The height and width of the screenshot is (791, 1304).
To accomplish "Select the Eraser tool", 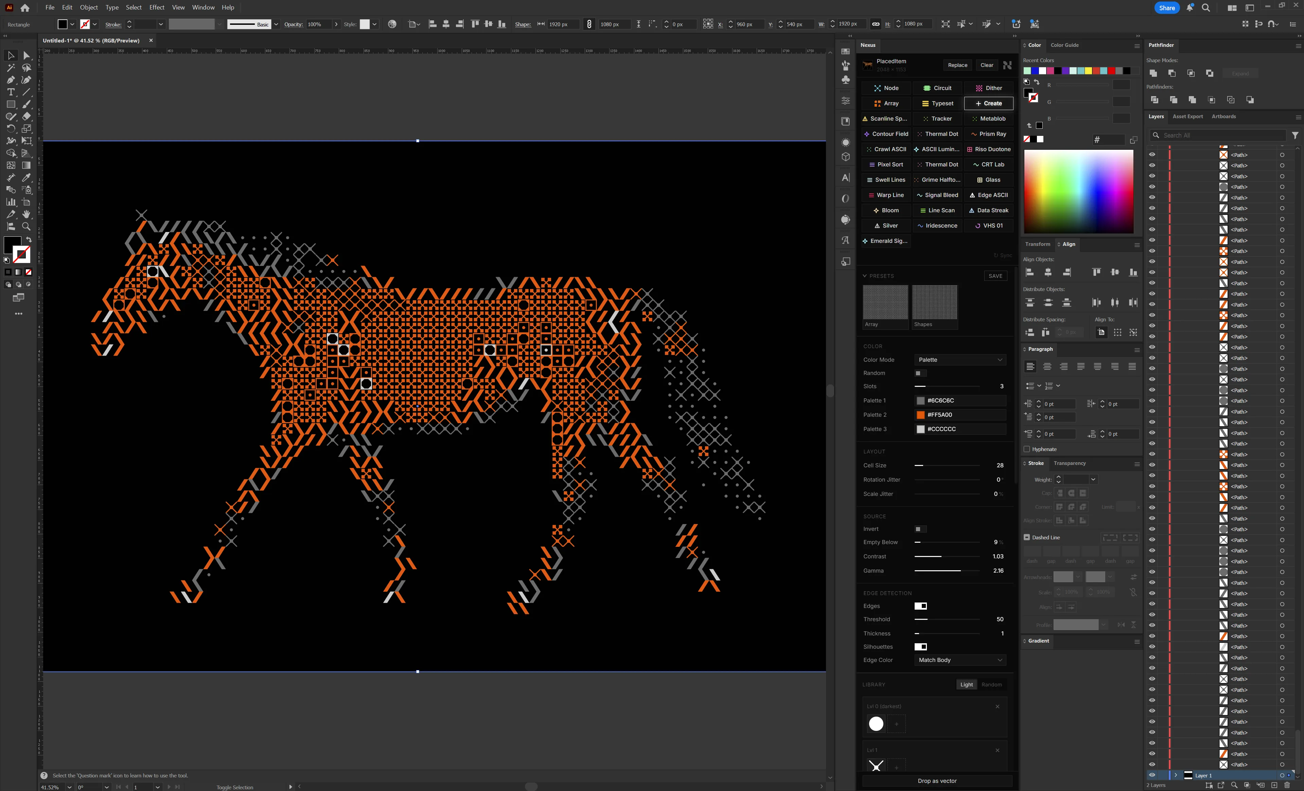I will click(x=27, y=116).
